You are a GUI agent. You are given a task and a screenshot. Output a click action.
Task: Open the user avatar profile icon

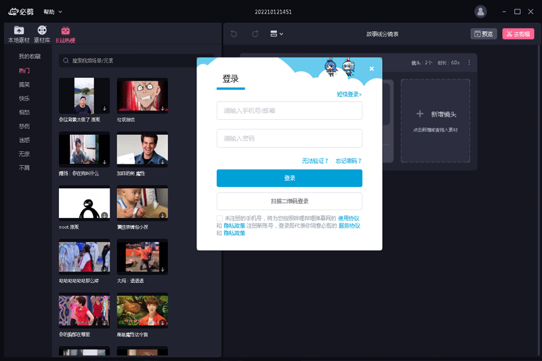[x=480, y=12]
